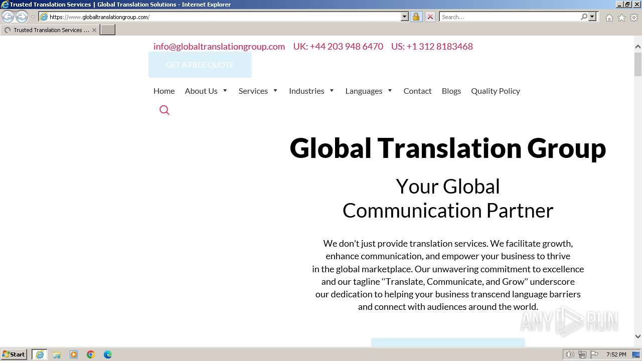Launch Edge from the taskbar
This screenshot has width=642, height=361.
click(x=108, y=354)
